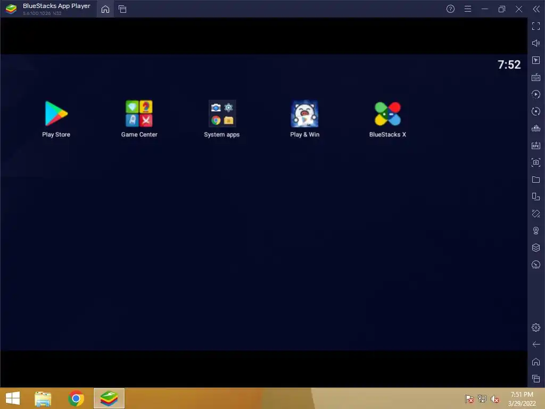Minimize the BlueStacks window
545x409 pixels.
pos(485,9)
